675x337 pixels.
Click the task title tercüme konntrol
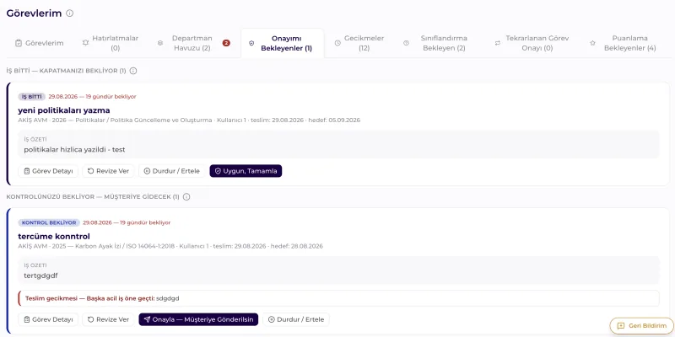54,237
